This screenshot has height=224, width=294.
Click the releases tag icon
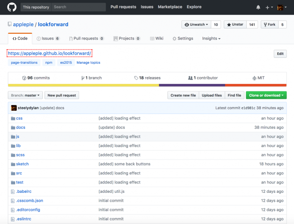136,78
